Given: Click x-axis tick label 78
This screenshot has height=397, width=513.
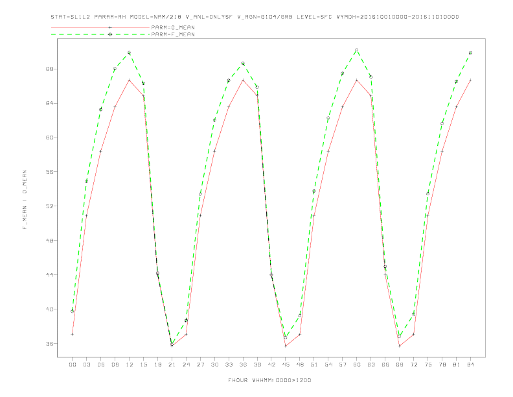Looking at the screenshot, I should click(442, 365).
